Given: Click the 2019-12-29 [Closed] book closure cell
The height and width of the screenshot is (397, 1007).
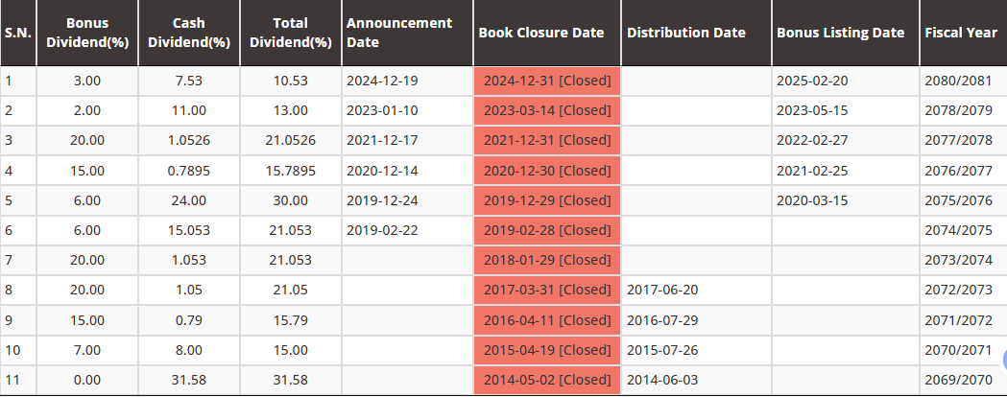Looking at the screenshot, I should click(x=547, y=200).
